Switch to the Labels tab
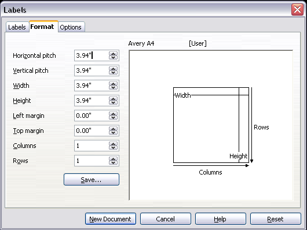Viewport: 307px width, 230px height. (x=17, y=27)
